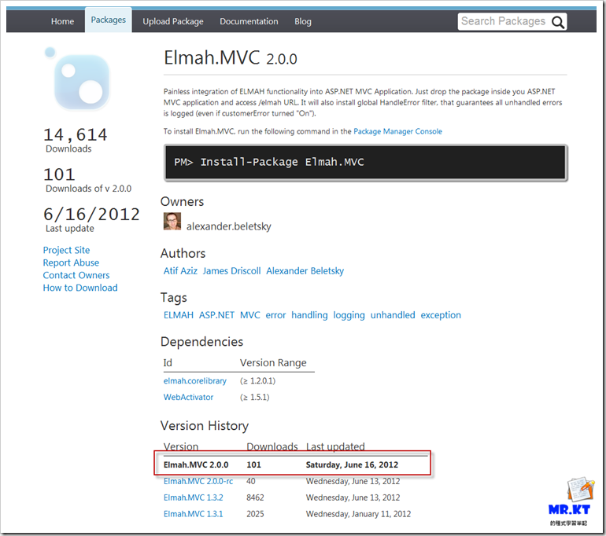Select the handling tag

click(x=309, y=315)
